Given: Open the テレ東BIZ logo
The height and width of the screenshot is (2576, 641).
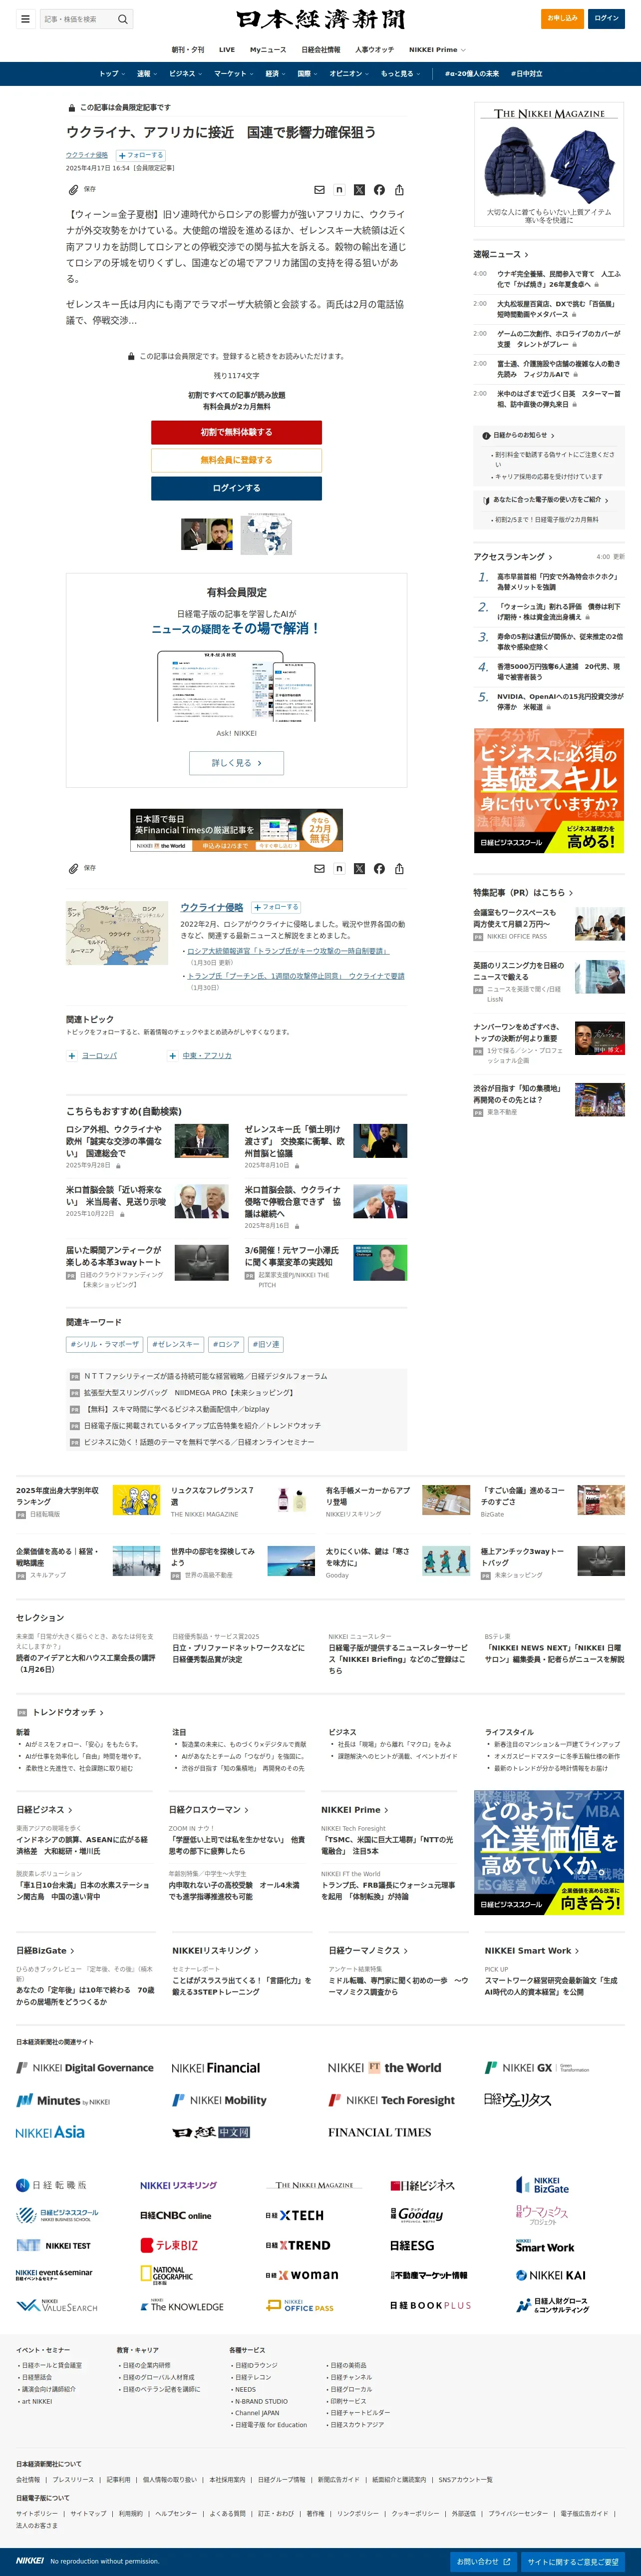Looking at the screenshot, I should 169,2245.
